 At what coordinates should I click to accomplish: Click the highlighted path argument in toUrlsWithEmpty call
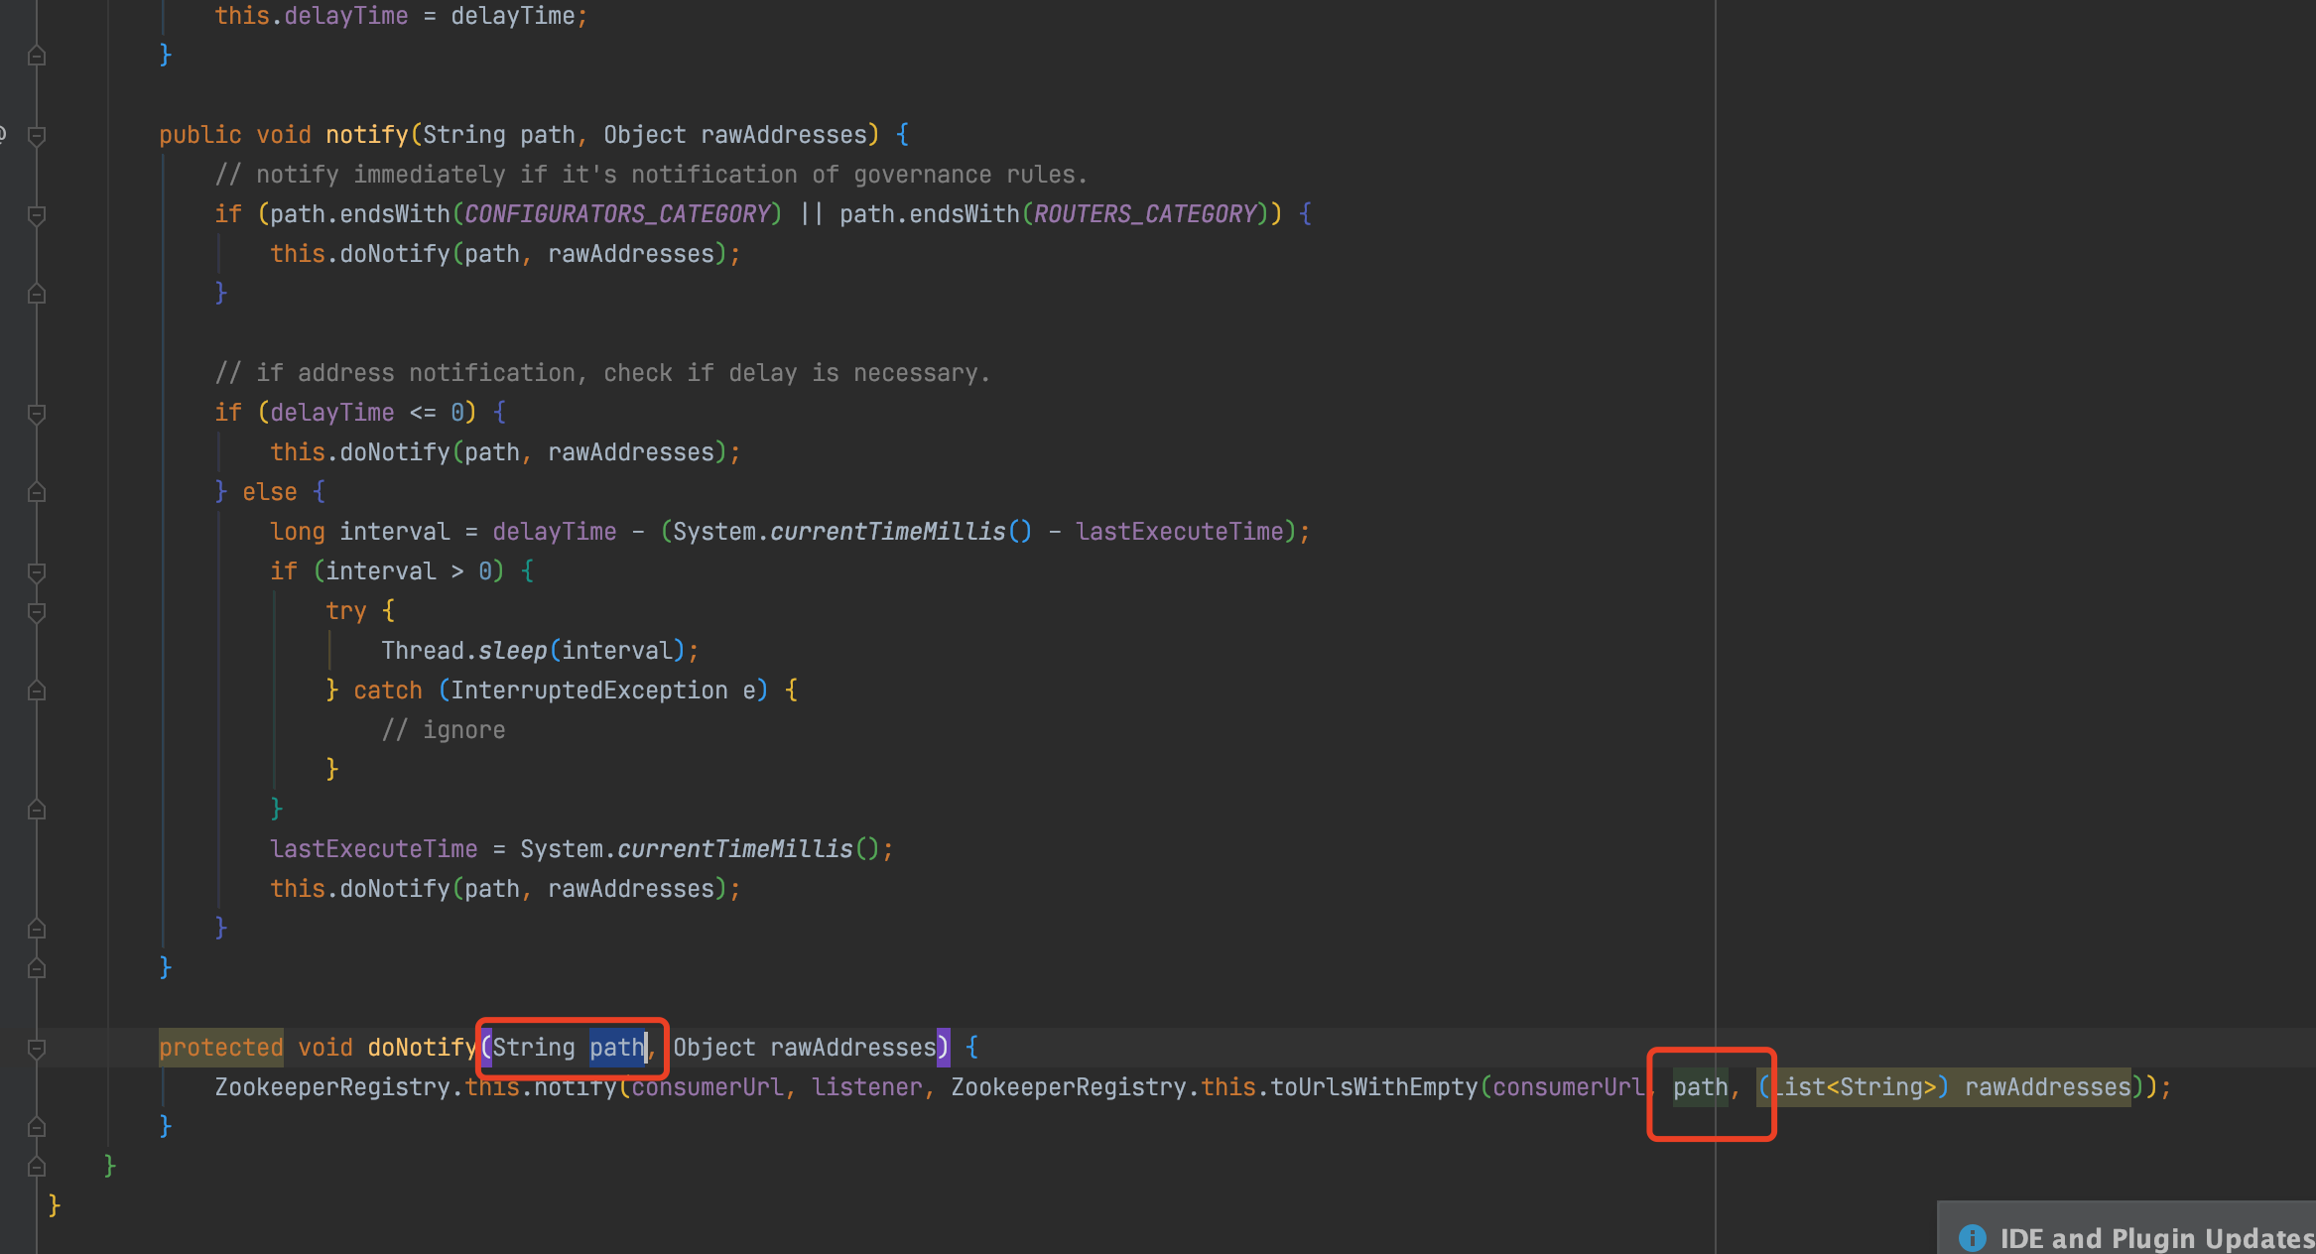(x=1700, y=1086)
